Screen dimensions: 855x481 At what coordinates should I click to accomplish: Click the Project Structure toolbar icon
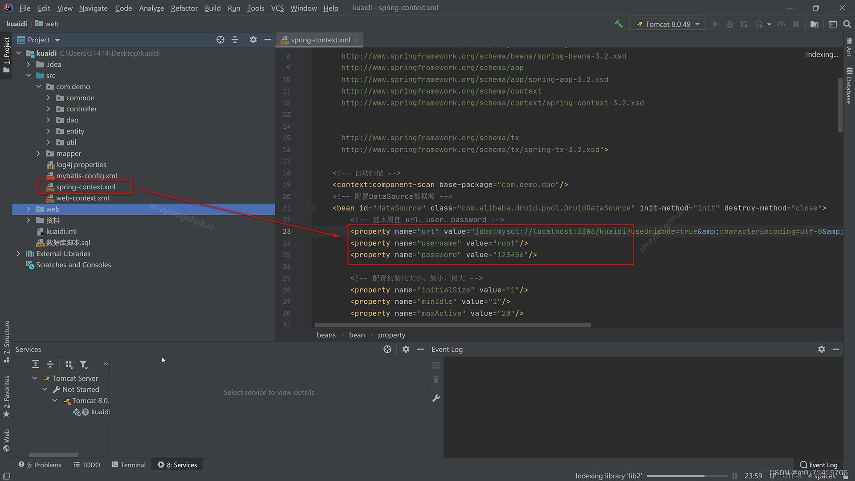tap(814, 24)
